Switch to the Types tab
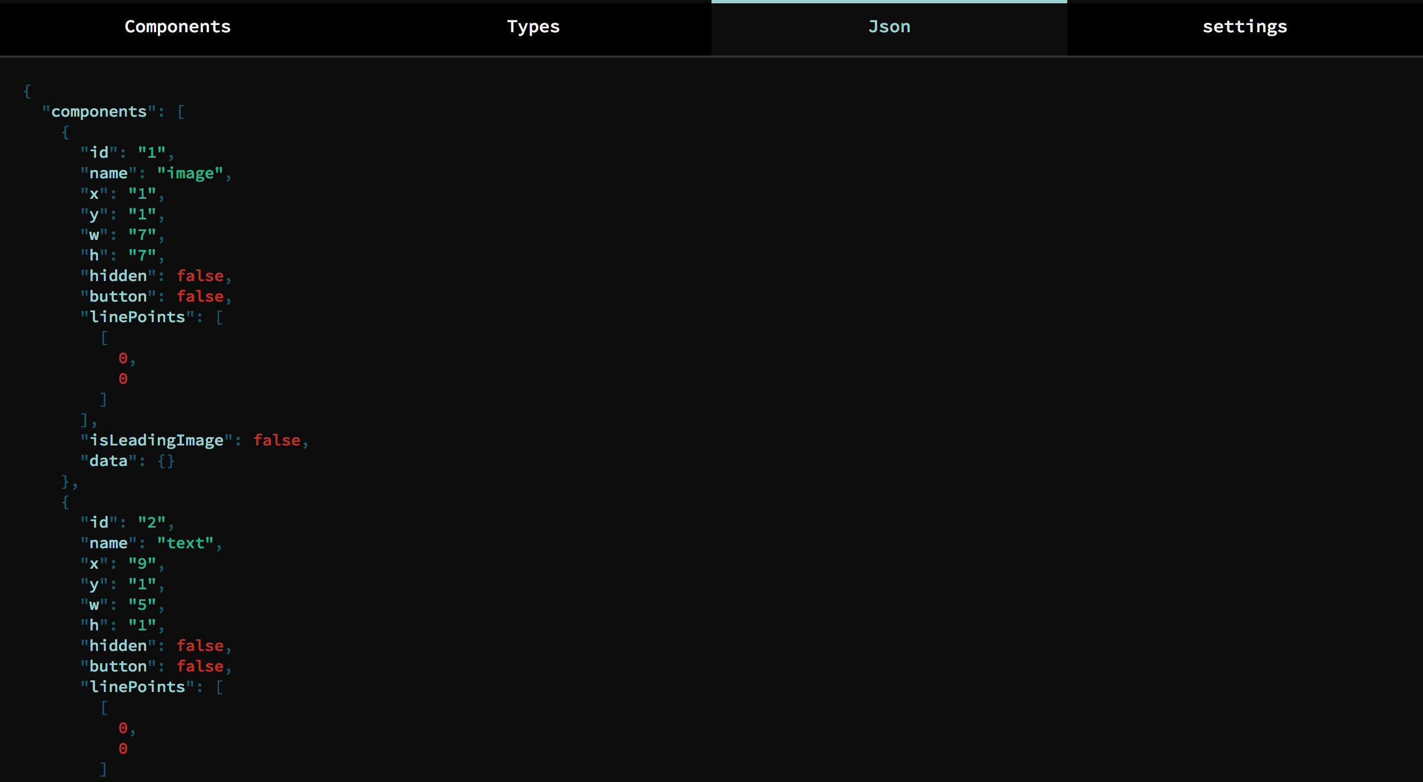 pos(533,27)
